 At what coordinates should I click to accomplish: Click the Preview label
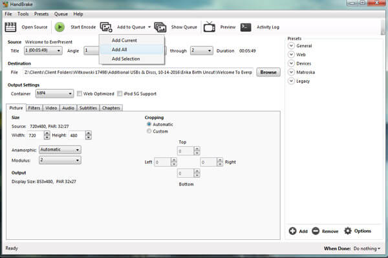228,27
